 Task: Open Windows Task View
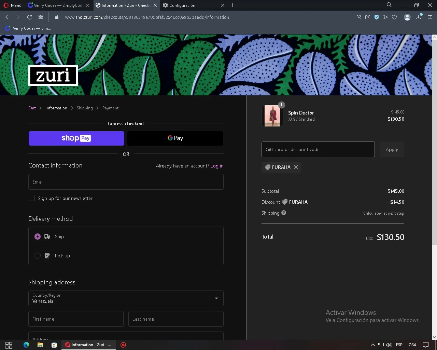pos(9,345)
